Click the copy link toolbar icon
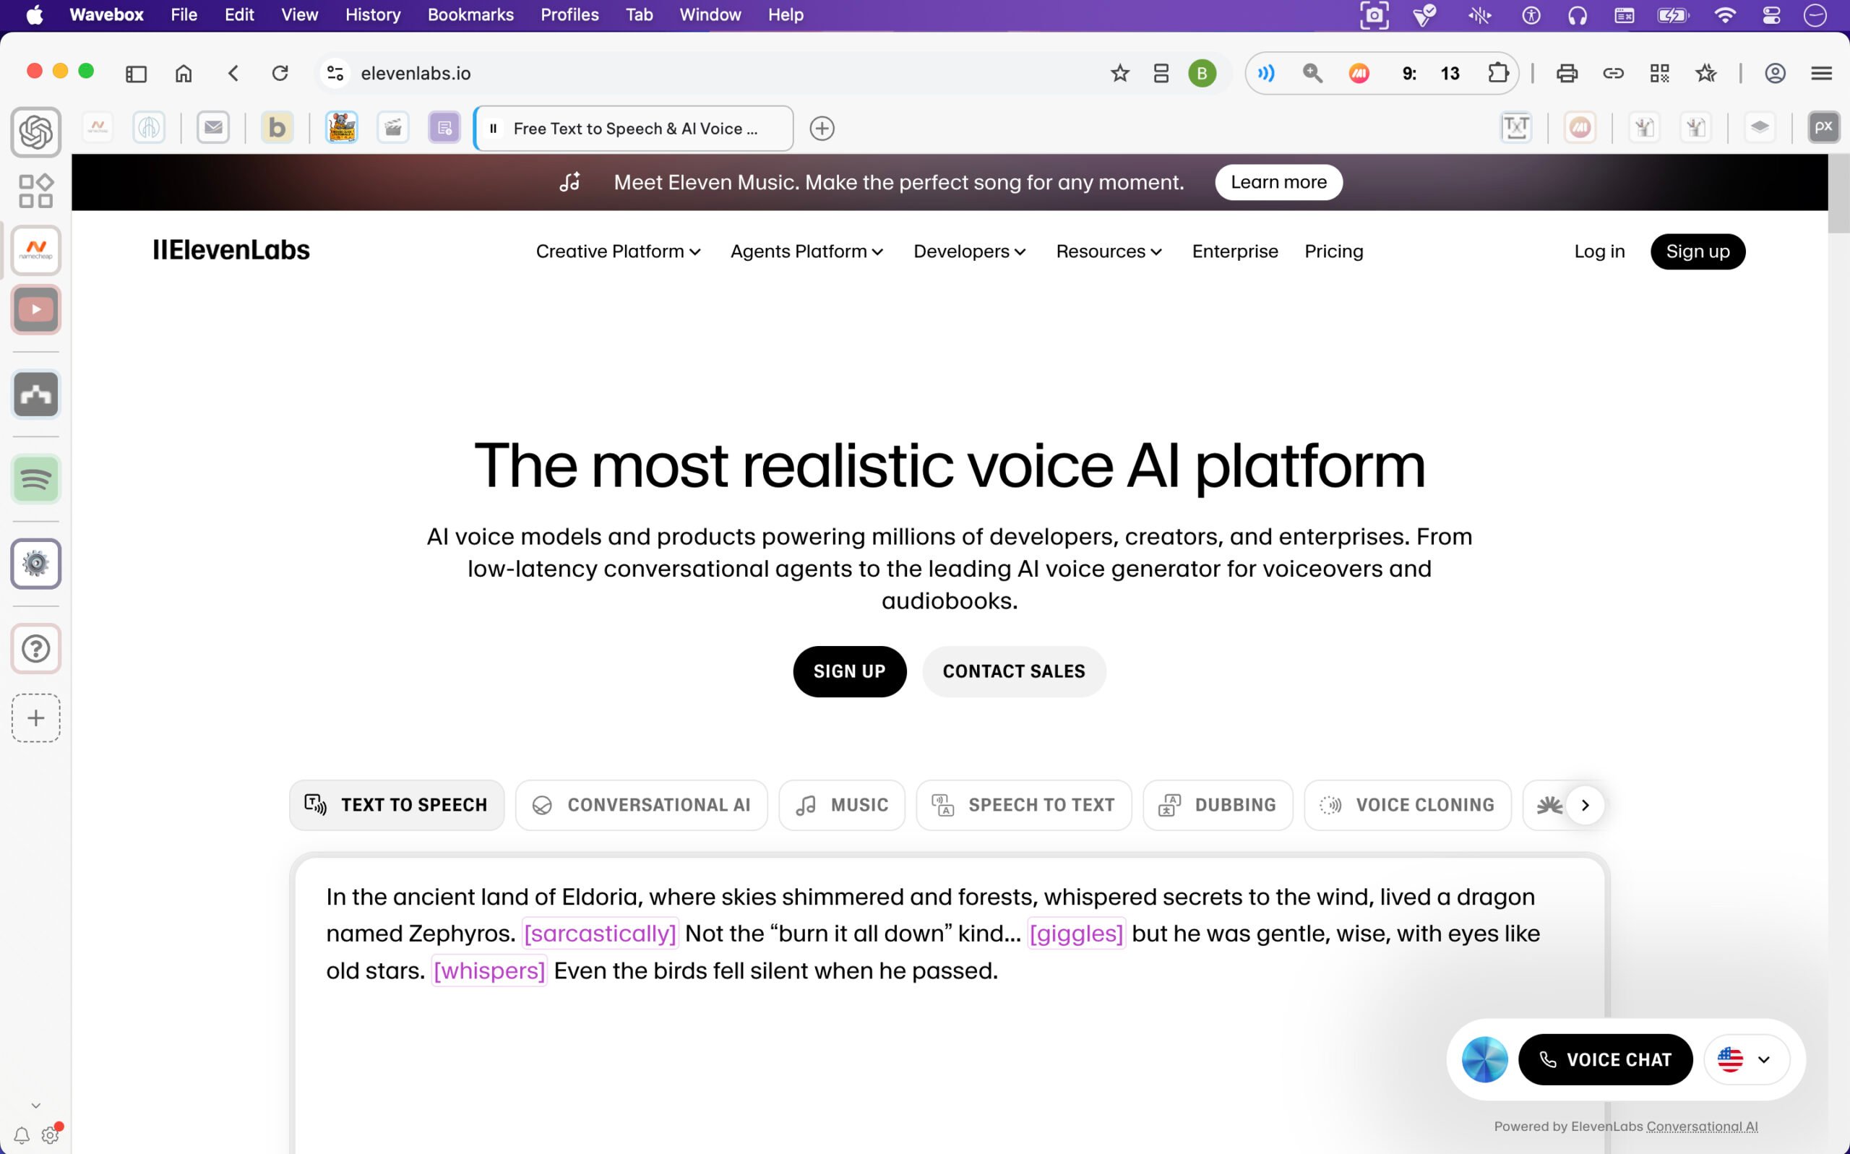Image resolution: width=1850 pixels, height=1154 pixels. 1613,73
